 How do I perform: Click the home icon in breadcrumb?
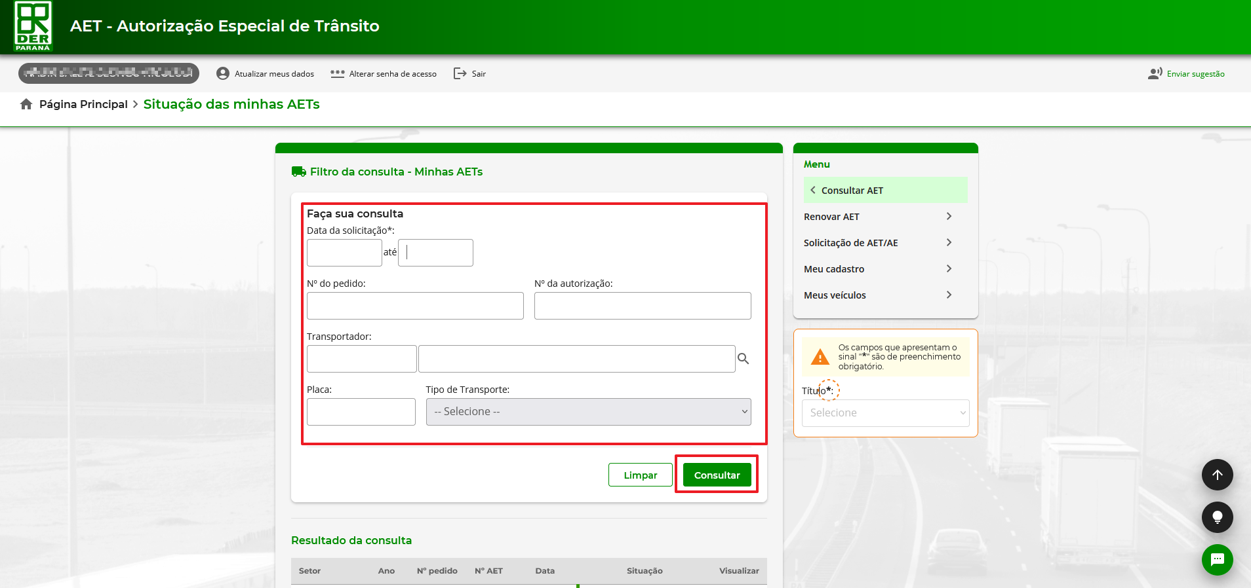point(26,104)
